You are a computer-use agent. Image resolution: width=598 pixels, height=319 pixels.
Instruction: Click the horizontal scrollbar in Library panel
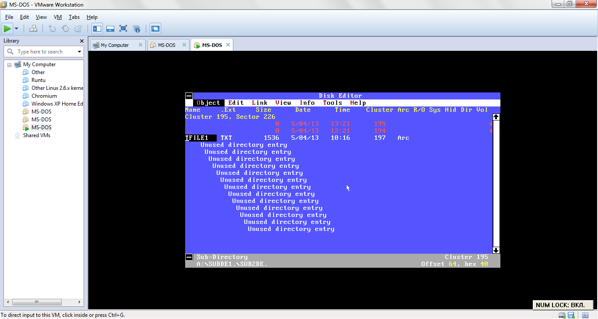[43, 302]
